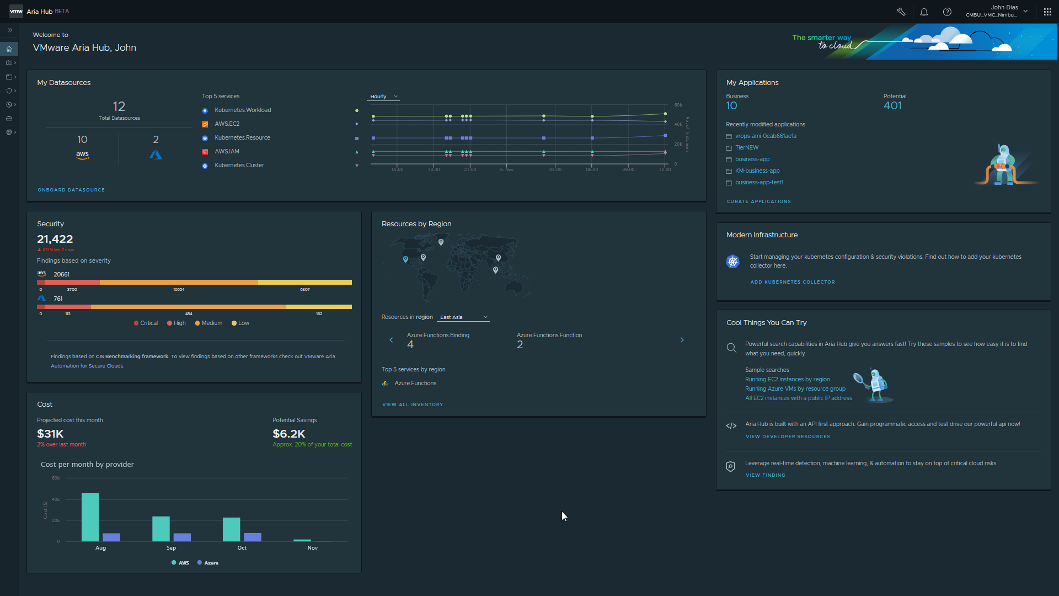The image size is (1059, 596).
Task: Open the Home sidebar icon
Action: 9,49
